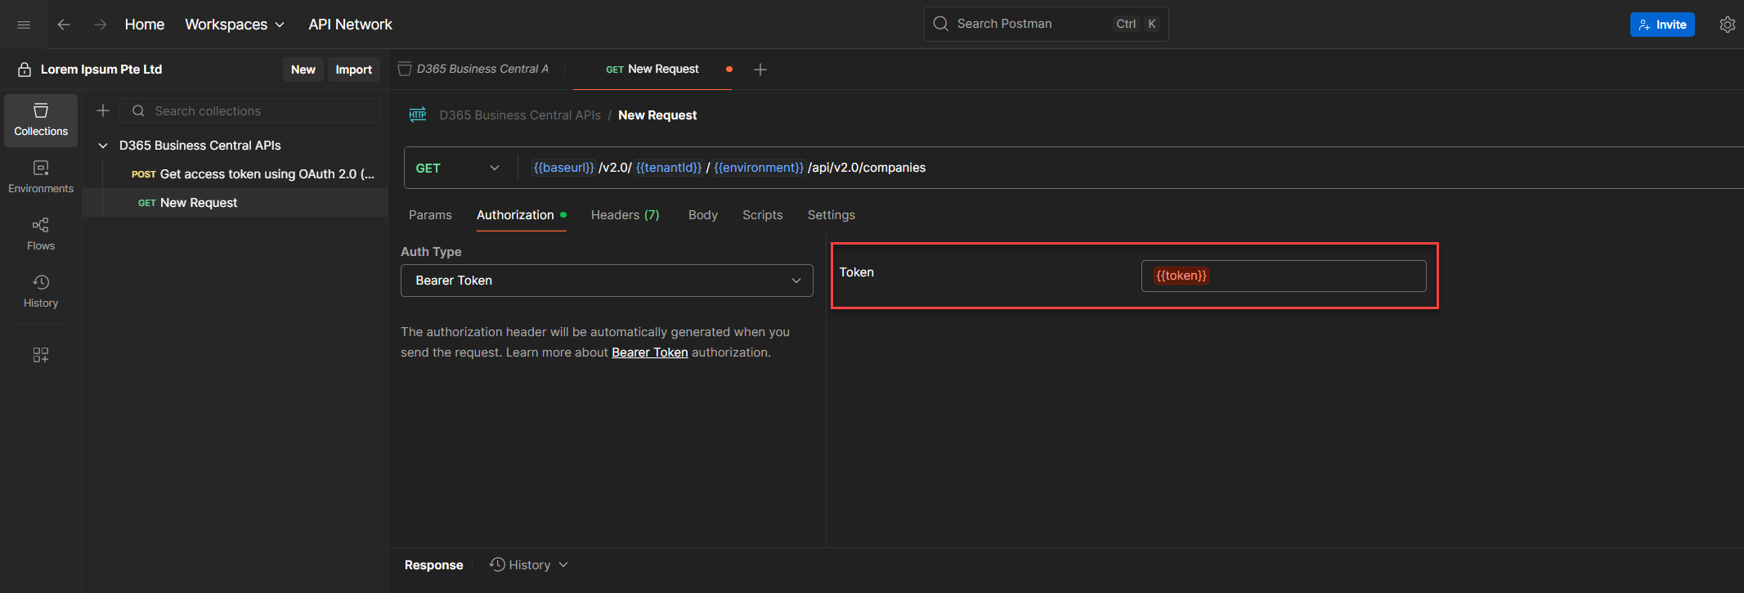Click the New Request breadcrumb title
Screen dimensions: 1744x593
pyautogui.click(x=657, y=115)
